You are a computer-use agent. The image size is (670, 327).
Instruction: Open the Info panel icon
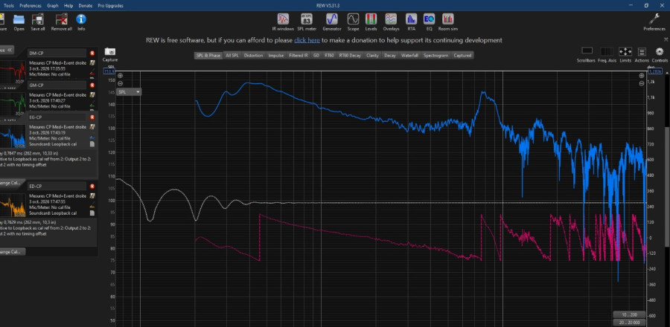pyautogui.click(x=81, y=19)
